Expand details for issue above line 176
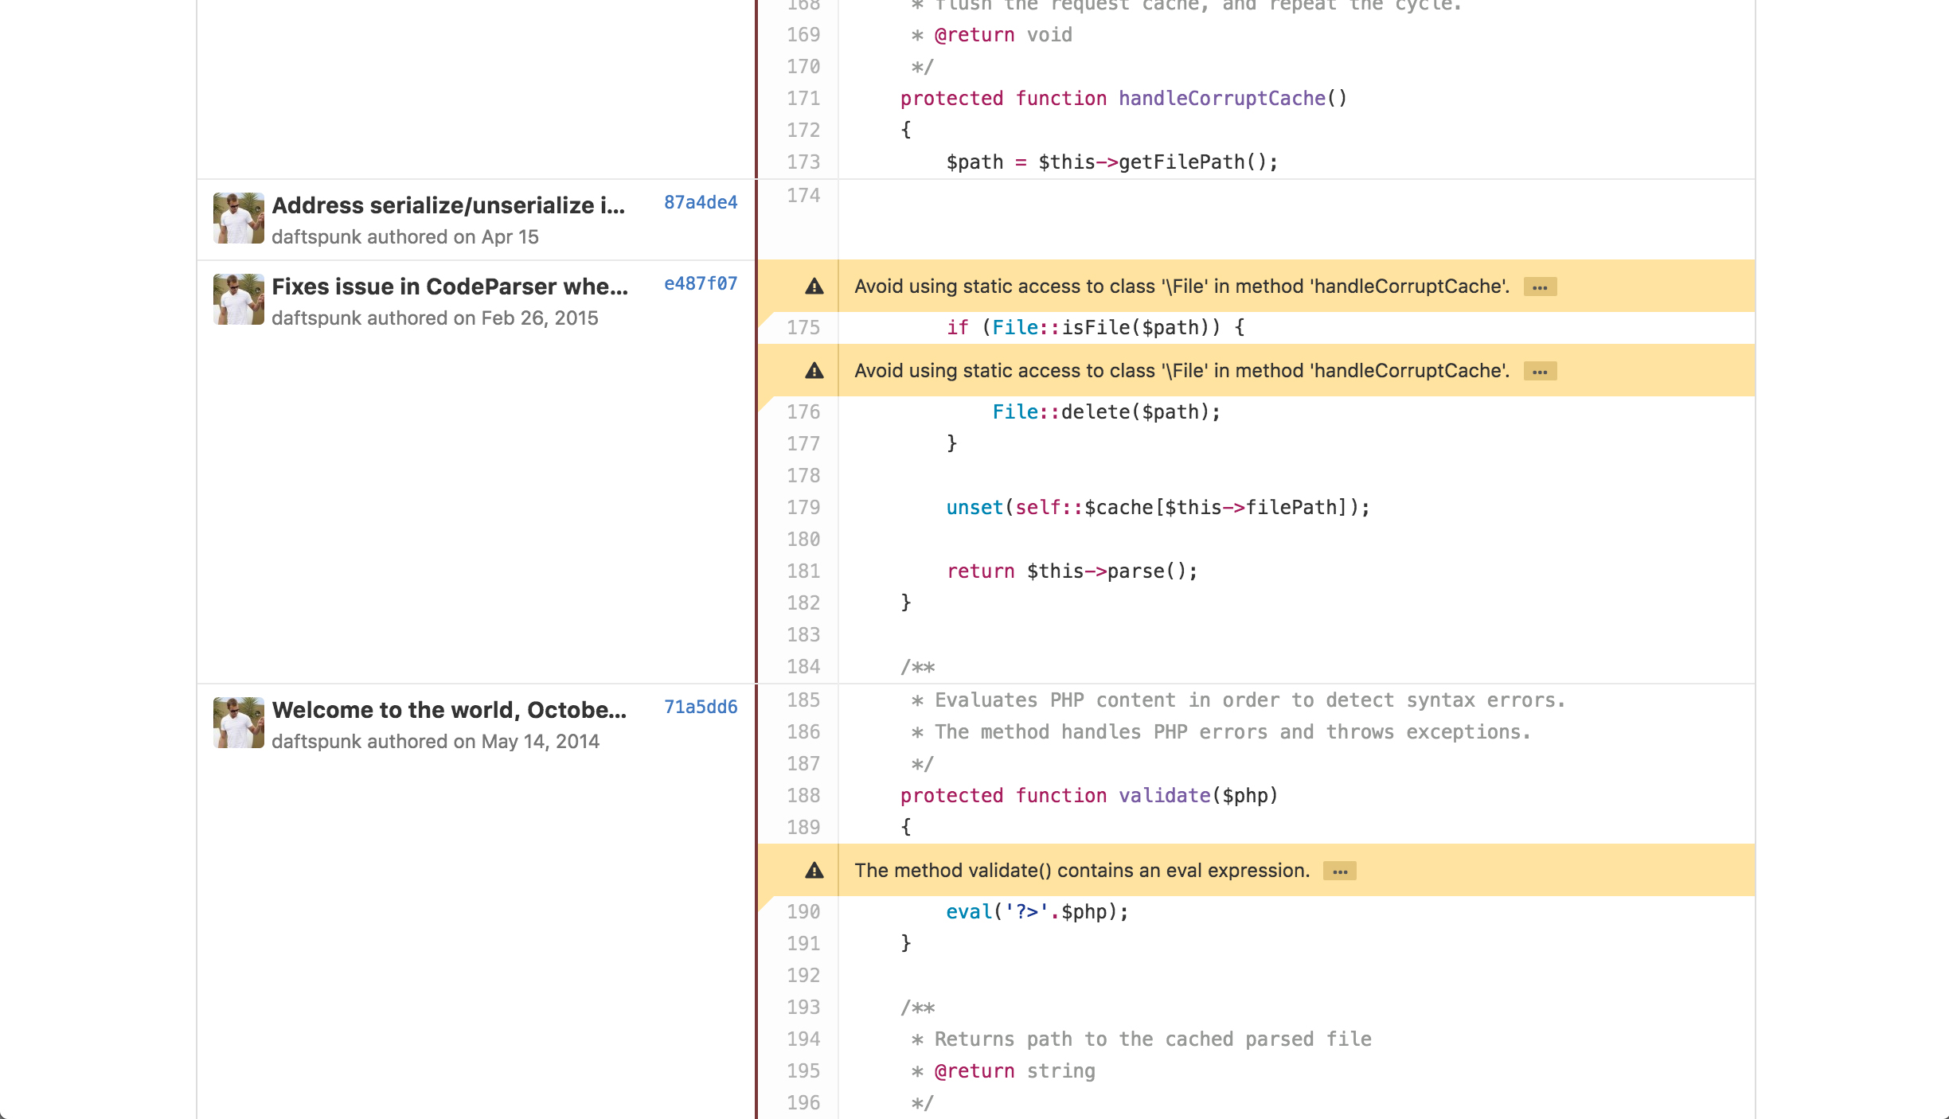This screenshot has height=1119, width=1949. pyautogui.click(x=1540, y=372)
